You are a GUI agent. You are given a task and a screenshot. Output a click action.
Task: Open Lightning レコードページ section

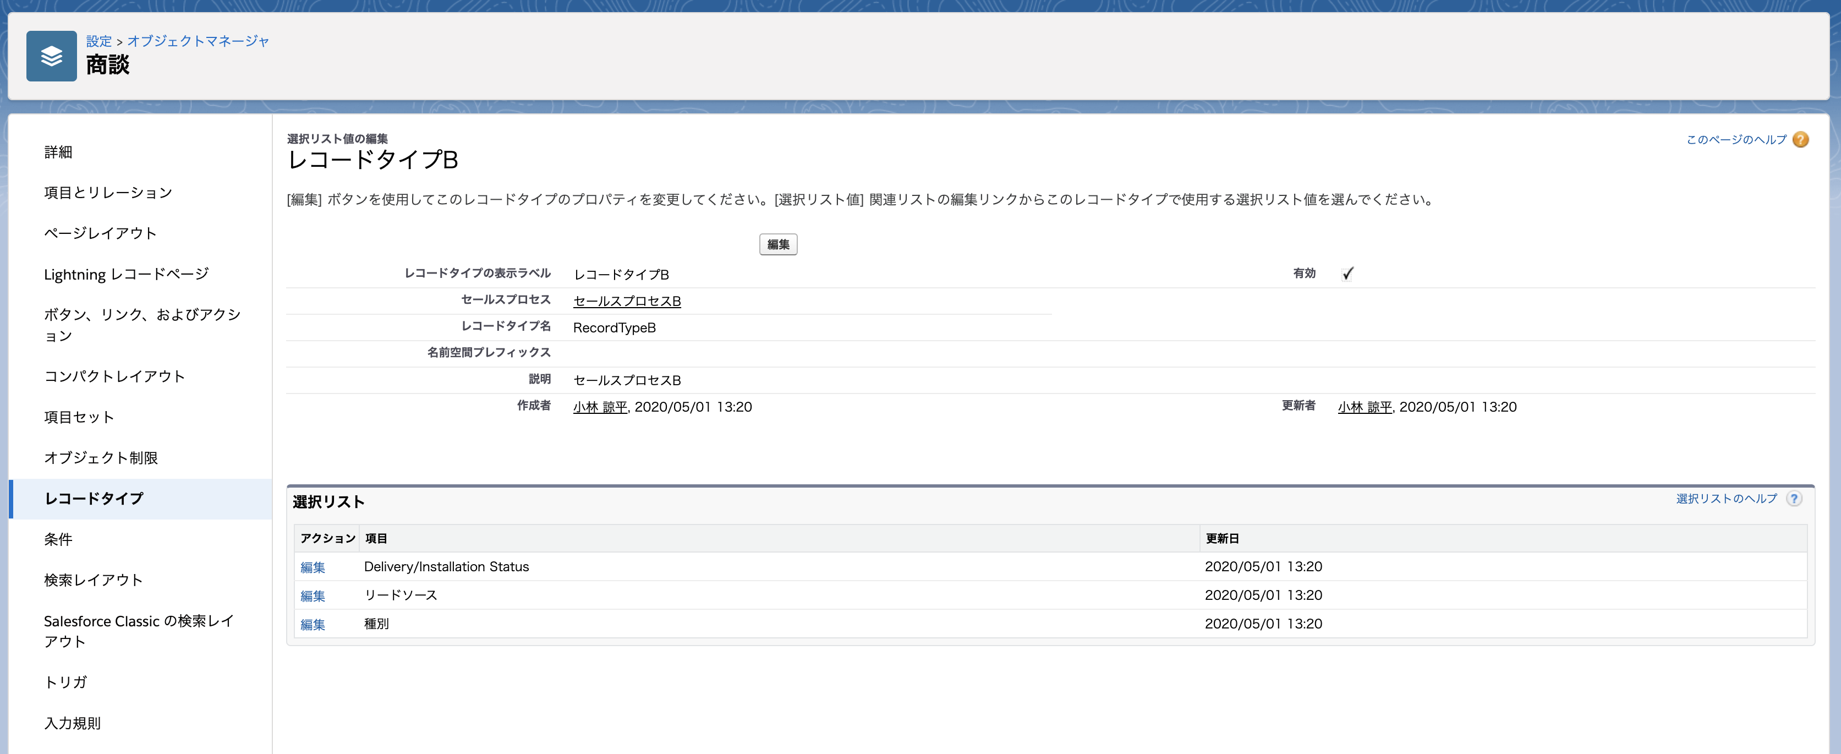[x=126, y=273]
